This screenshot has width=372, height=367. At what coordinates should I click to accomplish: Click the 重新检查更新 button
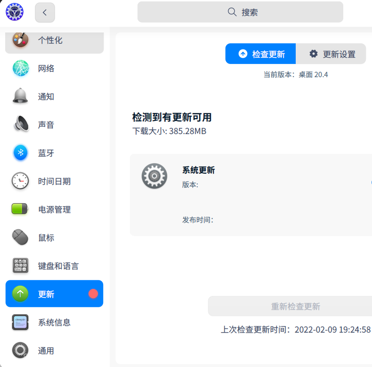(290, 306)
